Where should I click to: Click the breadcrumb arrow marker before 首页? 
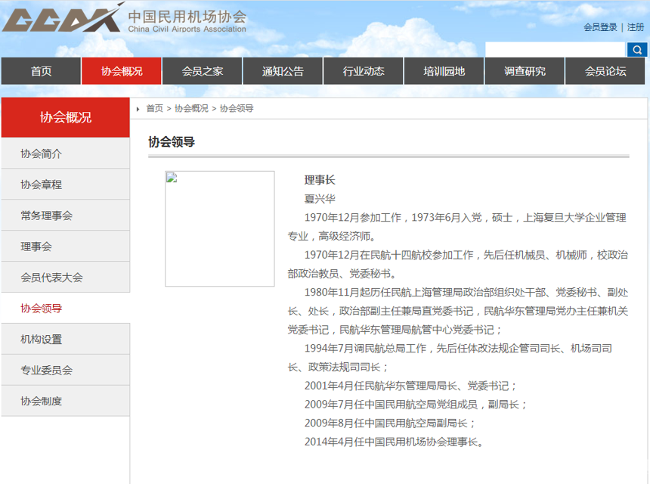(x=138, y=109)
